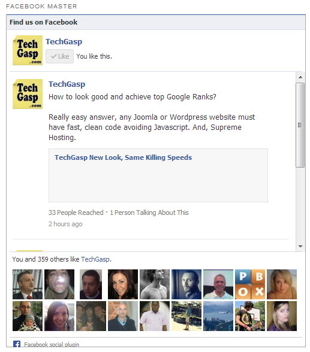Click the TechGasp link in likes sentence
Screen dimensions: 310x352
pos(95,259)
